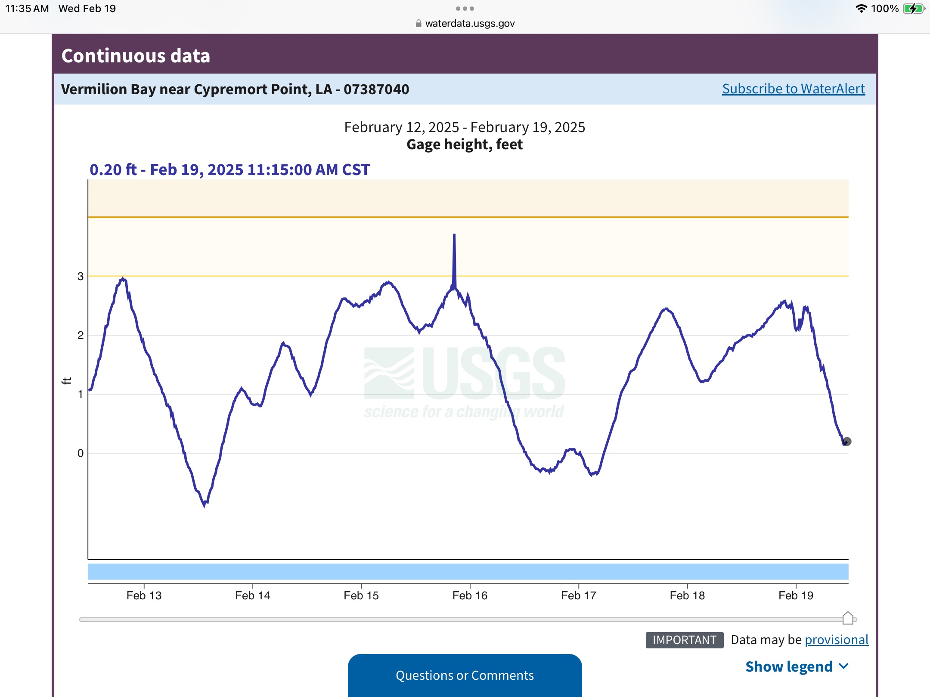
Task: Tap the three-dot multitasking icon
Action: 465,9
